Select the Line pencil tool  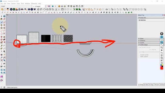point(2,22)
